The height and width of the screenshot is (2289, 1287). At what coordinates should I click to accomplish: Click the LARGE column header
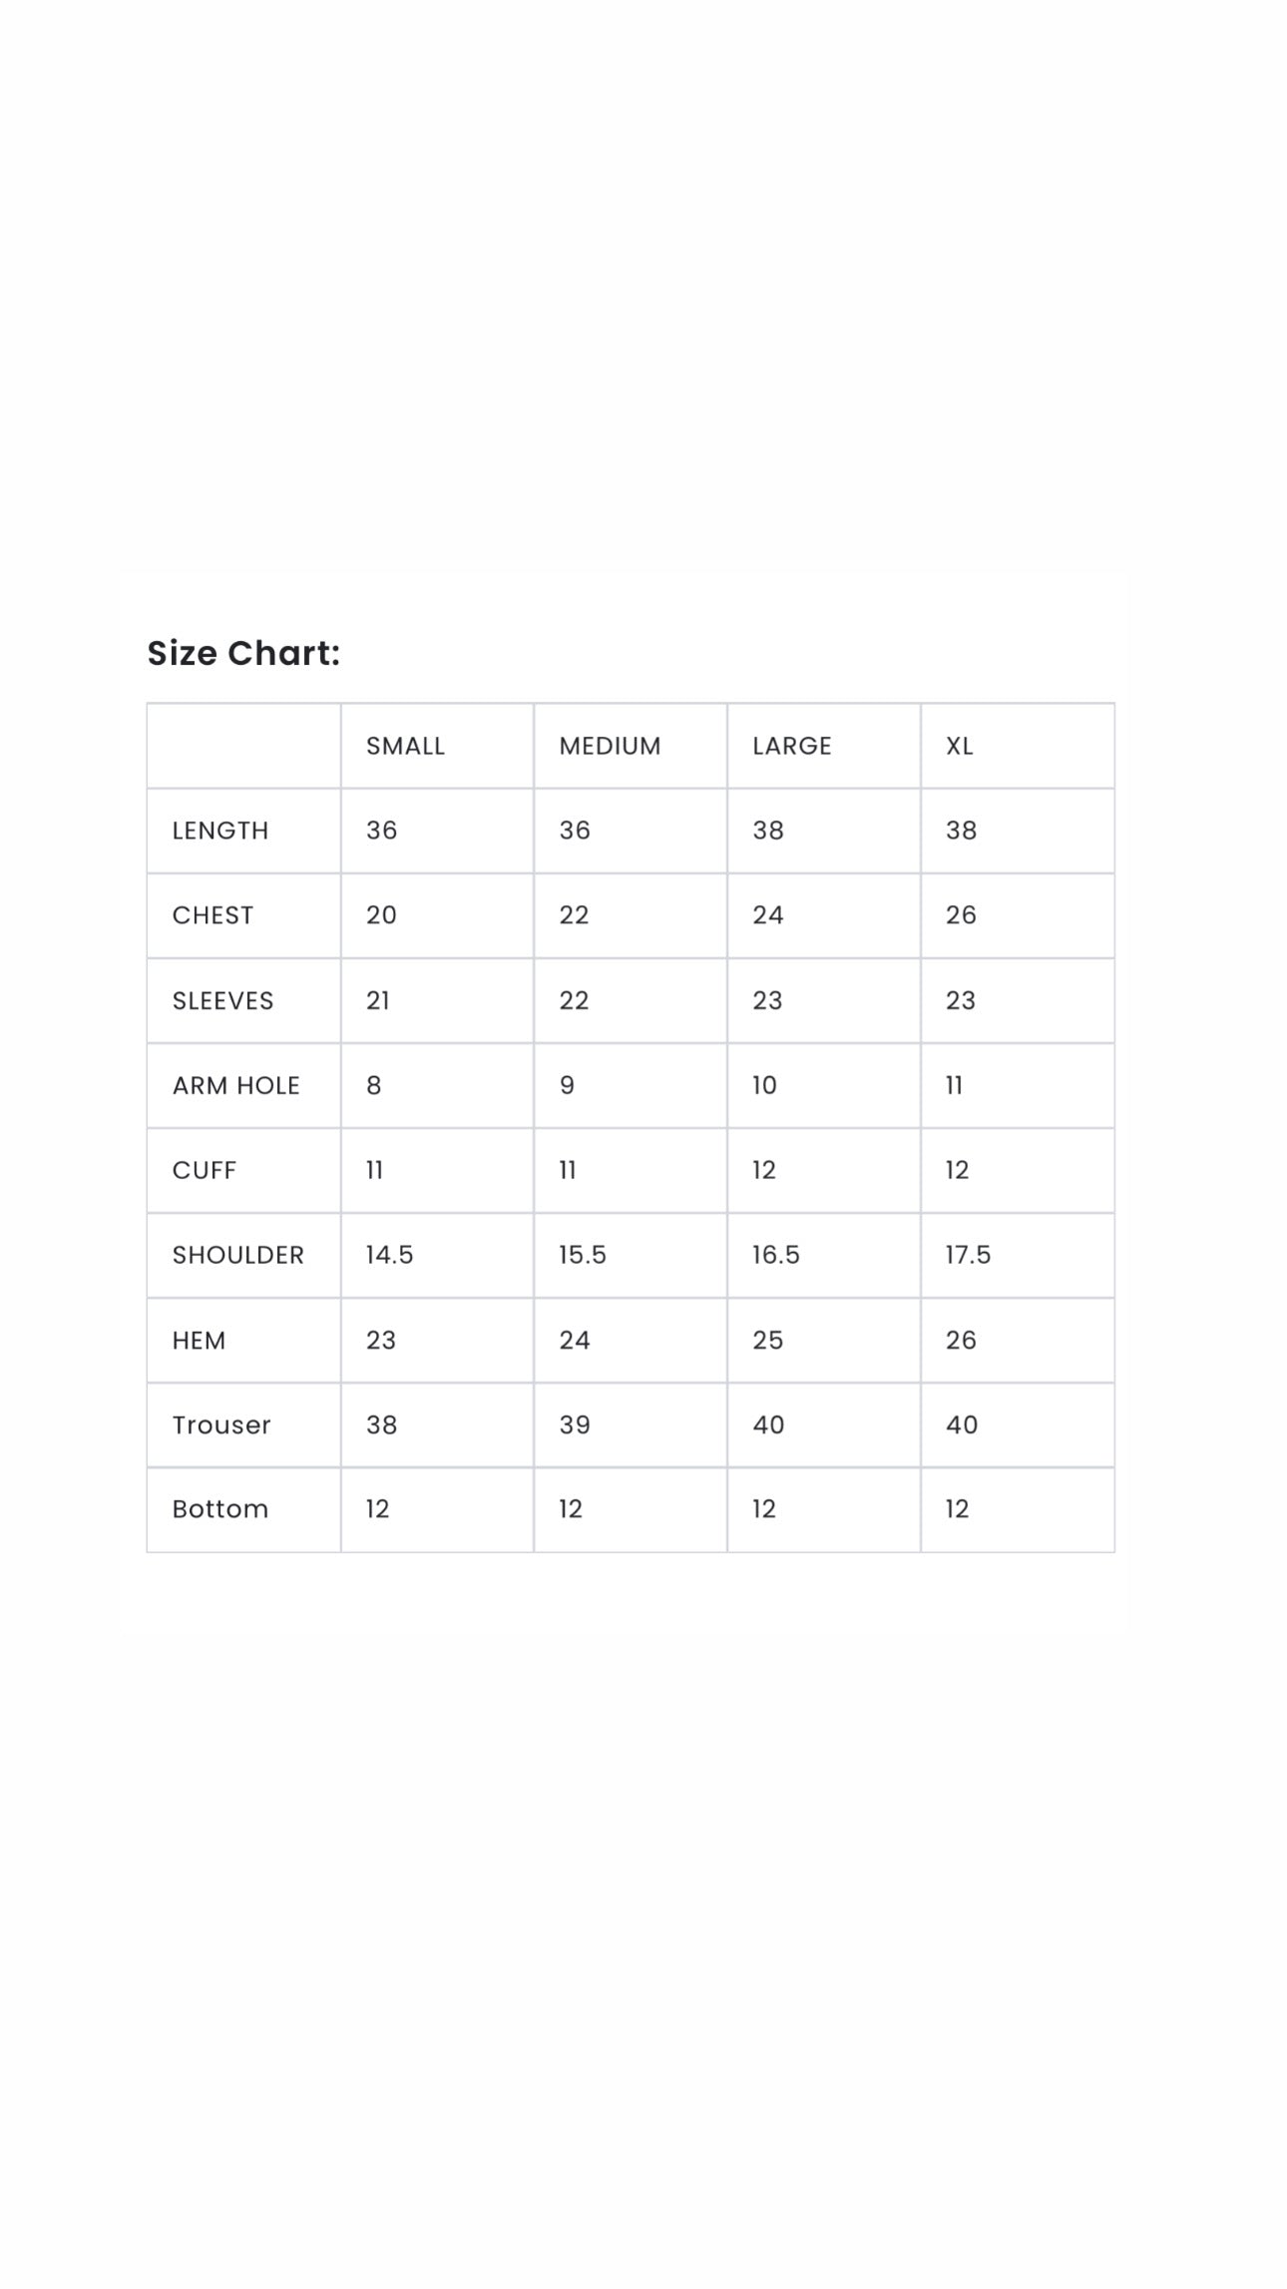[791, 746]
